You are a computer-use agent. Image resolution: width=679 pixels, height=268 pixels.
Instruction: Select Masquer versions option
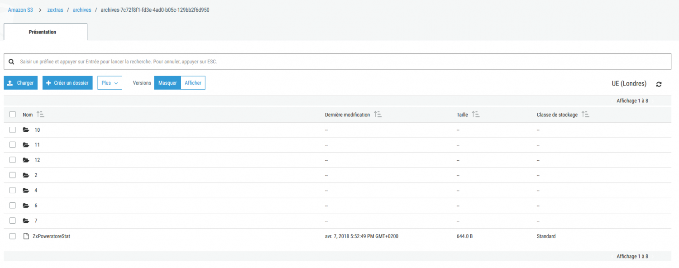(x=167, y=83)
